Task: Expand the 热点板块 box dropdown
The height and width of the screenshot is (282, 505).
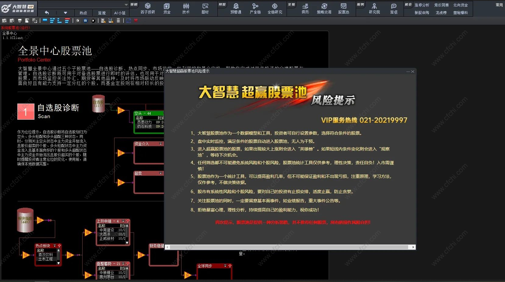Action: 55,246
